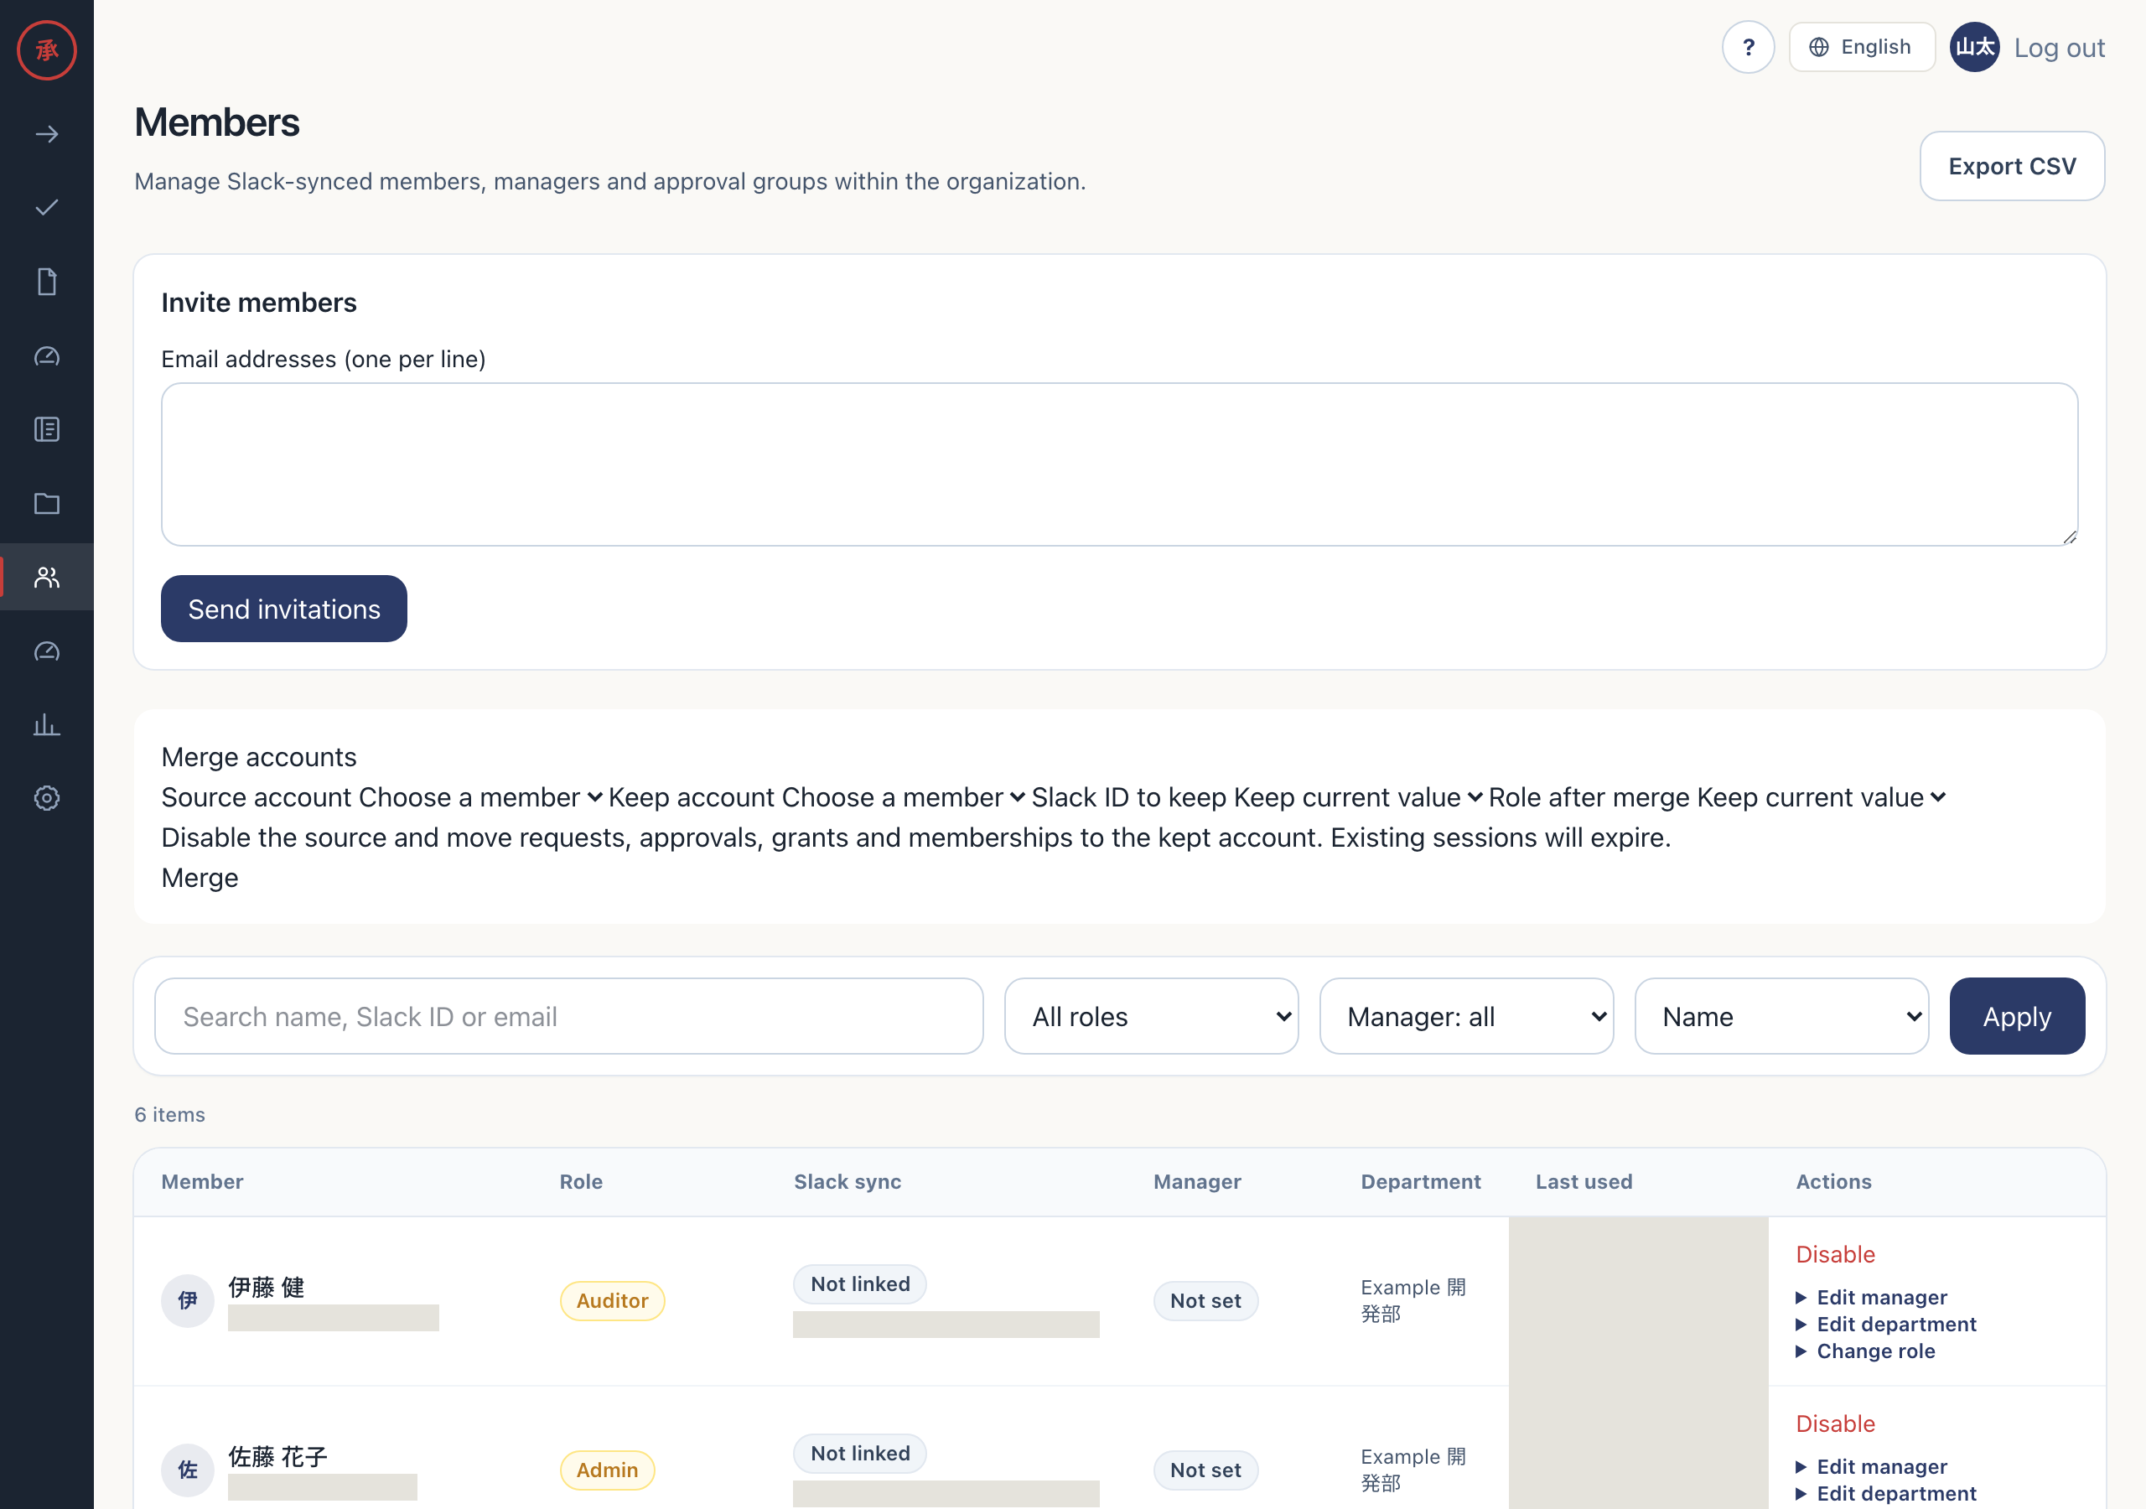
Task: Select the Members icon in the sidebar
Action: [47, 577]
